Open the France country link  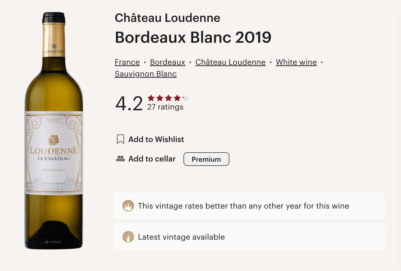(127, 62)
